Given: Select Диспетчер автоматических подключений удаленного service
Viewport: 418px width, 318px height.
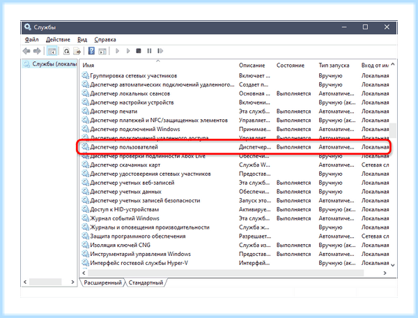Looking at the screenshot, I should [x=235, y=84].
